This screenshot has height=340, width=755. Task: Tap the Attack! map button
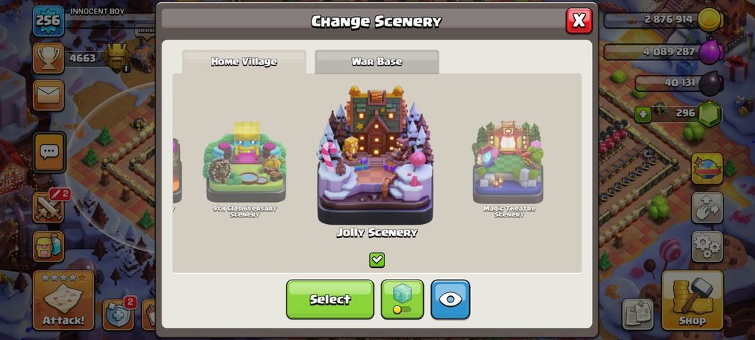63,300
